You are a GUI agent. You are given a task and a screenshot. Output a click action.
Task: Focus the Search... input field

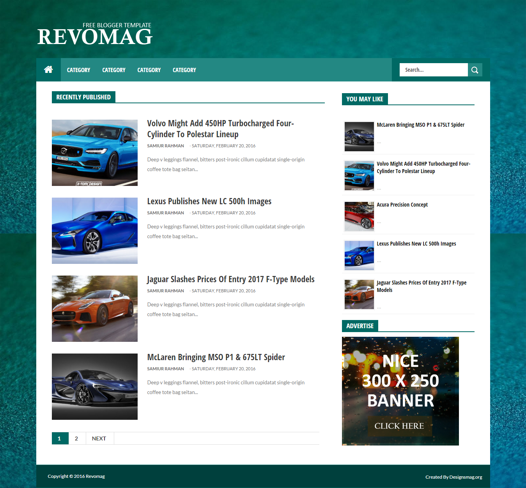434,70
